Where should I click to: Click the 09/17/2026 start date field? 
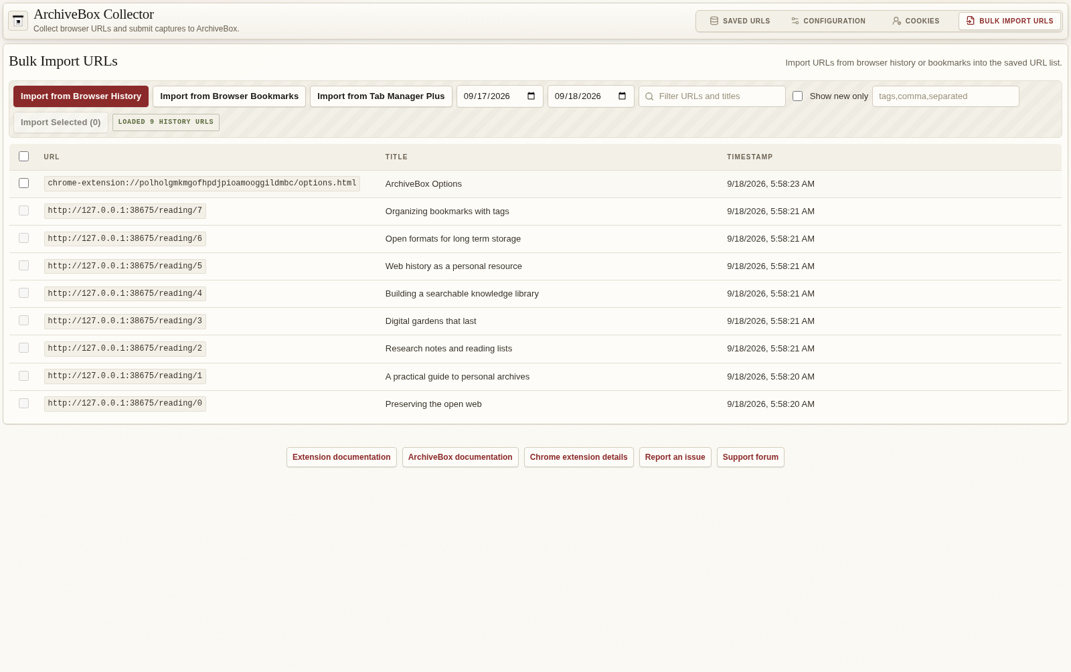[500, 96]
